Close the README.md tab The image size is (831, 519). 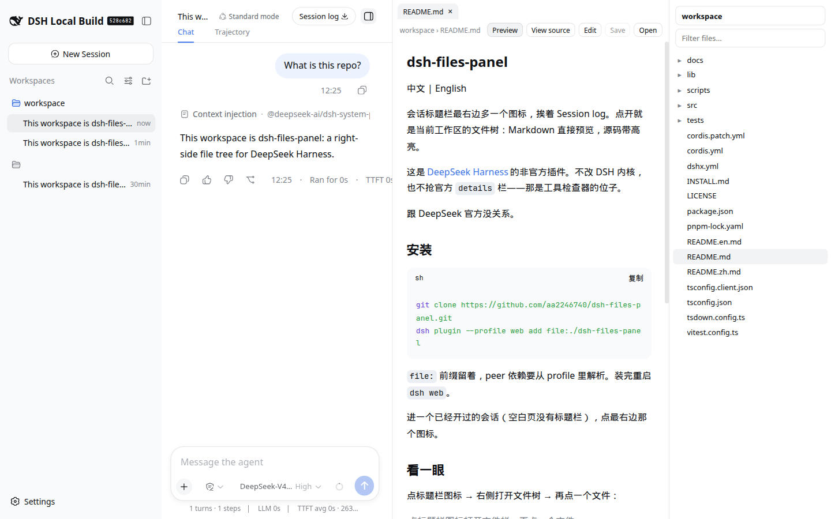(x=450, y=12)
